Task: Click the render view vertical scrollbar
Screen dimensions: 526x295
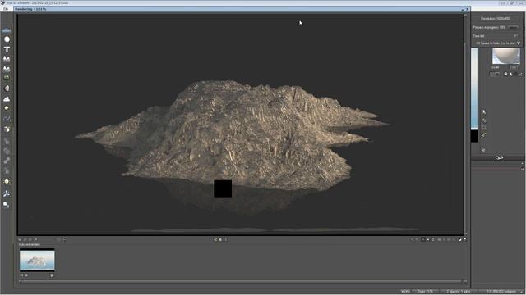Action: click(465, 124)
